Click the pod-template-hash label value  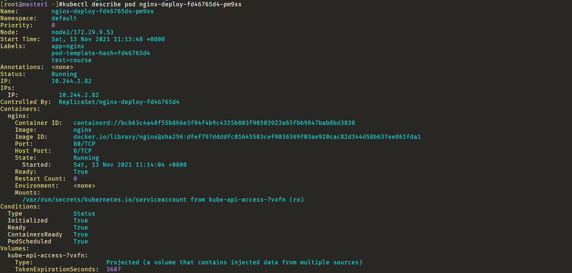[101, 53]
